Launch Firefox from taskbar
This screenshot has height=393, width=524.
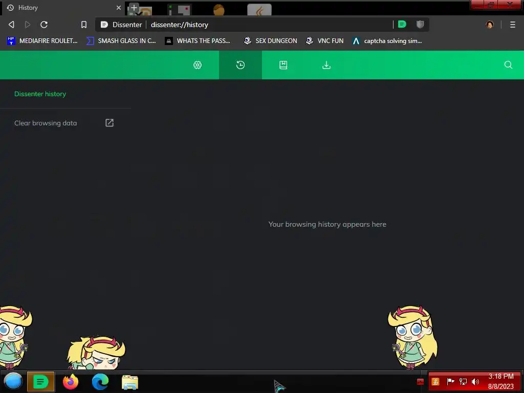pos(71,382)
